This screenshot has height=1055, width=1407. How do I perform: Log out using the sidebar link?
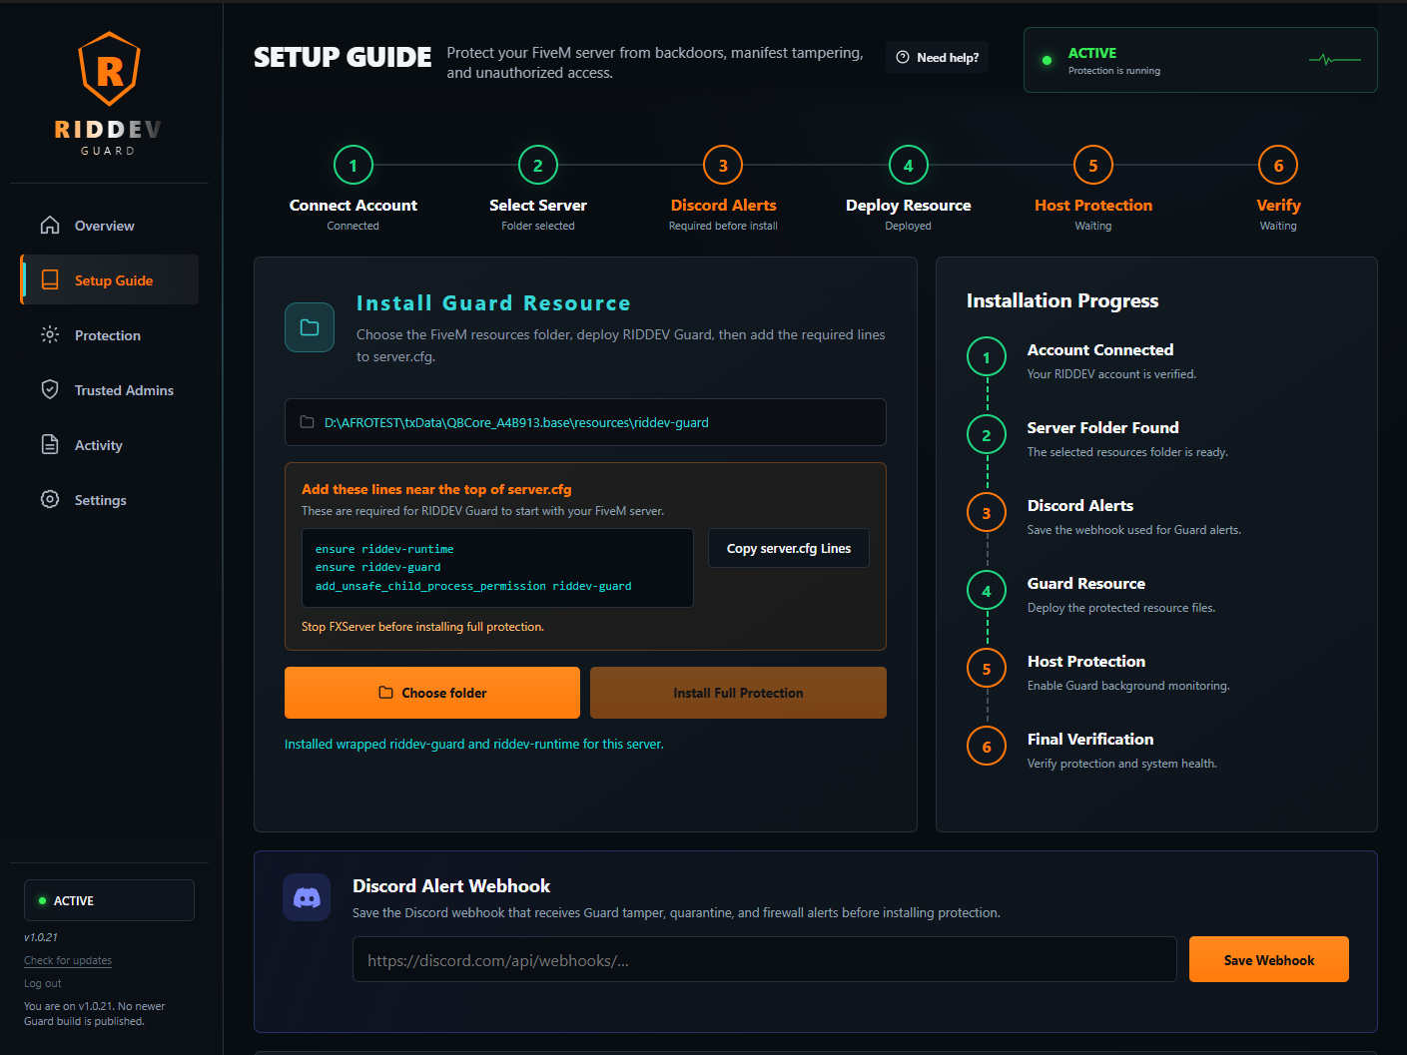pos(43,983)
